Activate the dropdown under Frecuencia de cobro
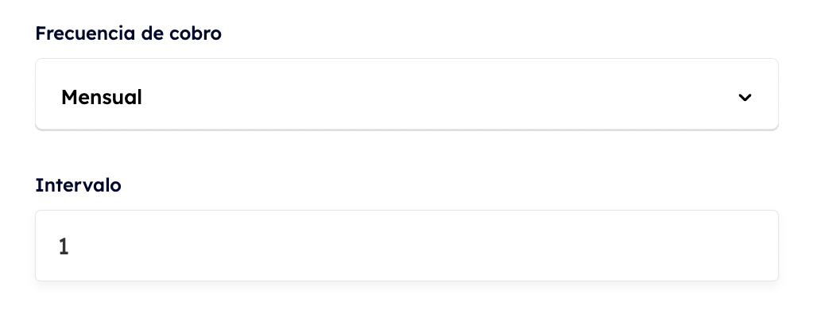Screen dimensions: 817x310 pos(407,95)
